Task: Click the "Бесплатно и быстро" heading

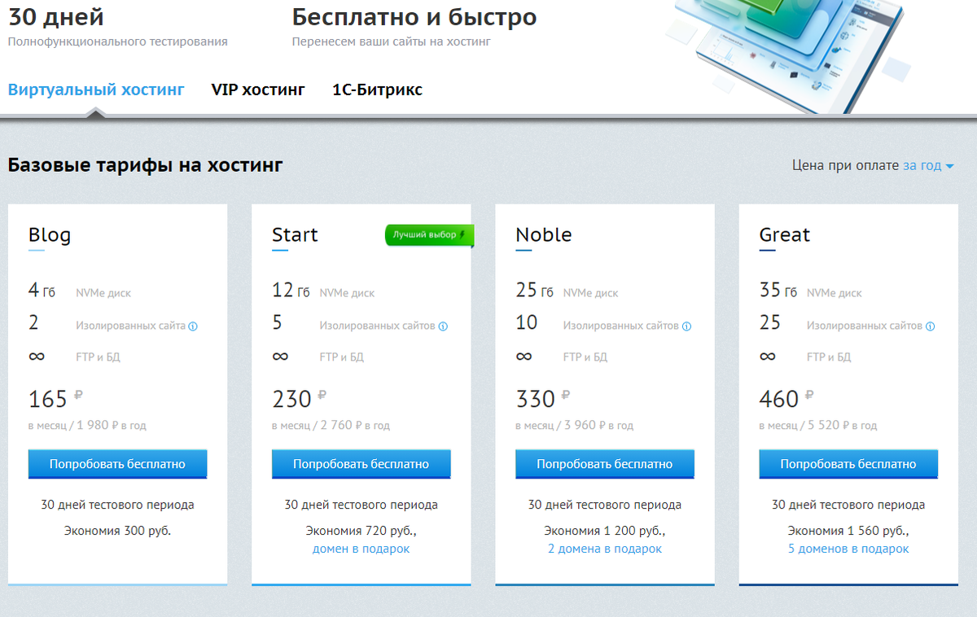Action: 414,17
